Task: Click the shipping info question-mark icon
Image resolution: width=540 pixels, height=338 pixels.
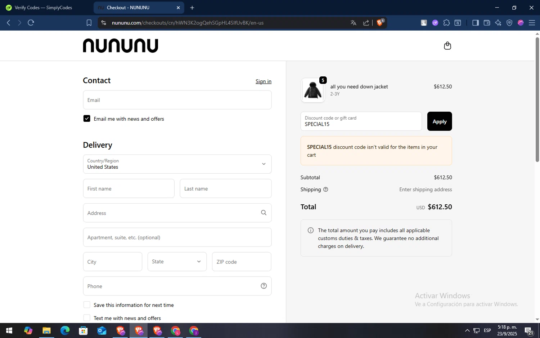Action: pos(325,190)
